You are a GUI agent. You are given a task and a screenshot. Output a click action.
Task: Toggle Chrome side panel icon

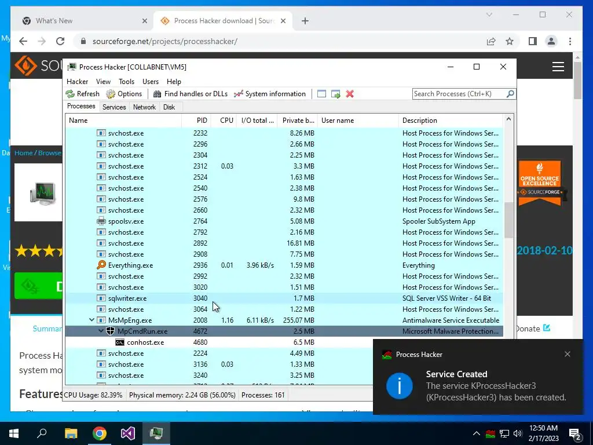(533, 41)
